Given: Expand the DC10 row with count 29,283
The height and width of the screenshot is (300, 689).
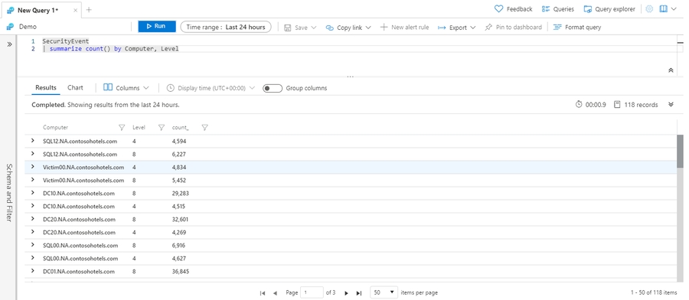Looking at the screenshot, I should [x=32, y=193].
